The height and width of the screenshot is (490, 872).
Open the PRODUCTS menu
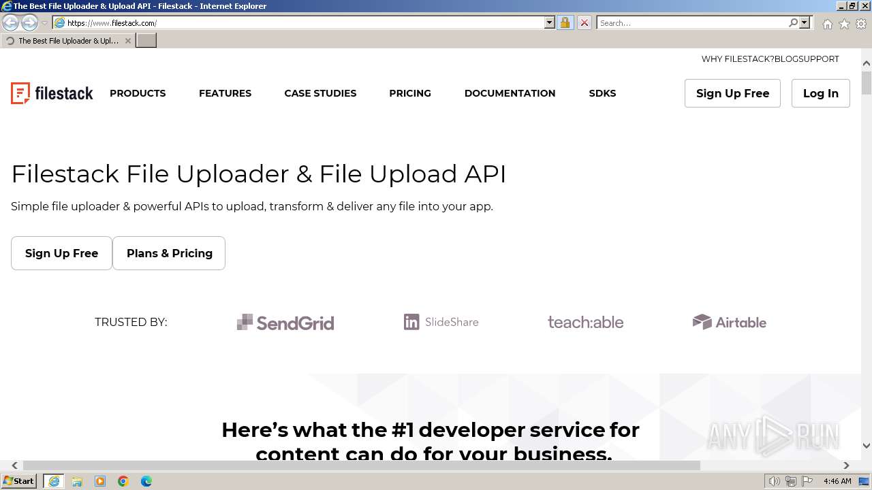[138, 93]
